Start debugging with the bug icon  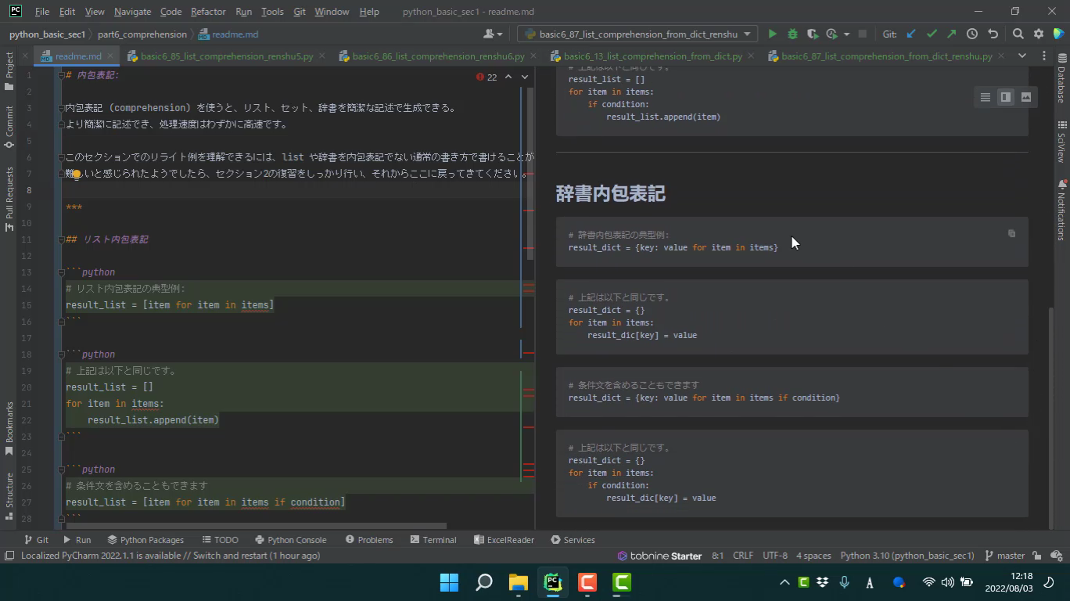tap(792, 34)
